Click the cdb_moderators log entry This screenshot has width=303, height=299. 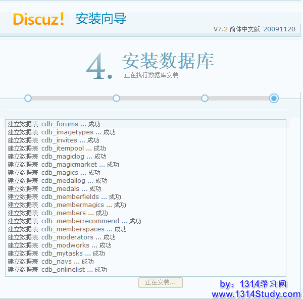(x=62, y=237)
